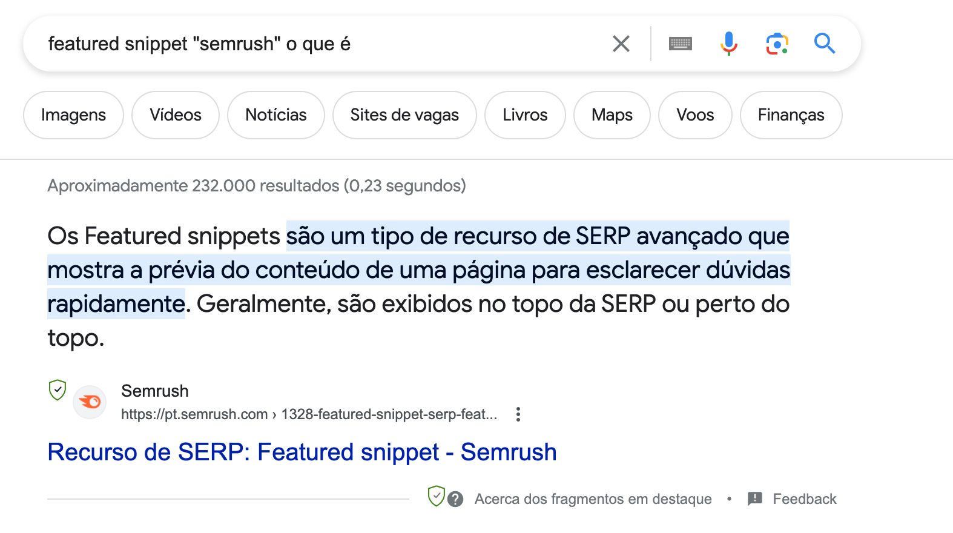The width and height of the screenshot is (953, 533).
Task: Open the question mark help icon near snippet info
Action: coord(455,498)
